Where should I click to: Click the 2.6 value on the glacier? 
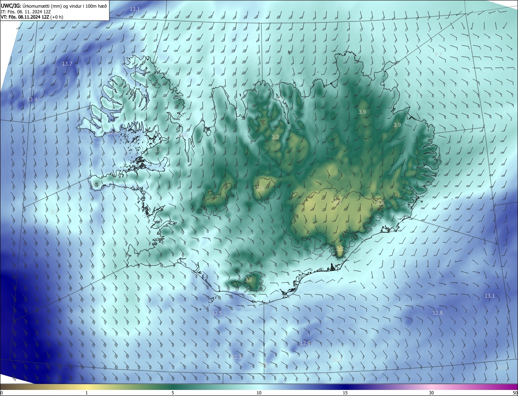point(260,189)
